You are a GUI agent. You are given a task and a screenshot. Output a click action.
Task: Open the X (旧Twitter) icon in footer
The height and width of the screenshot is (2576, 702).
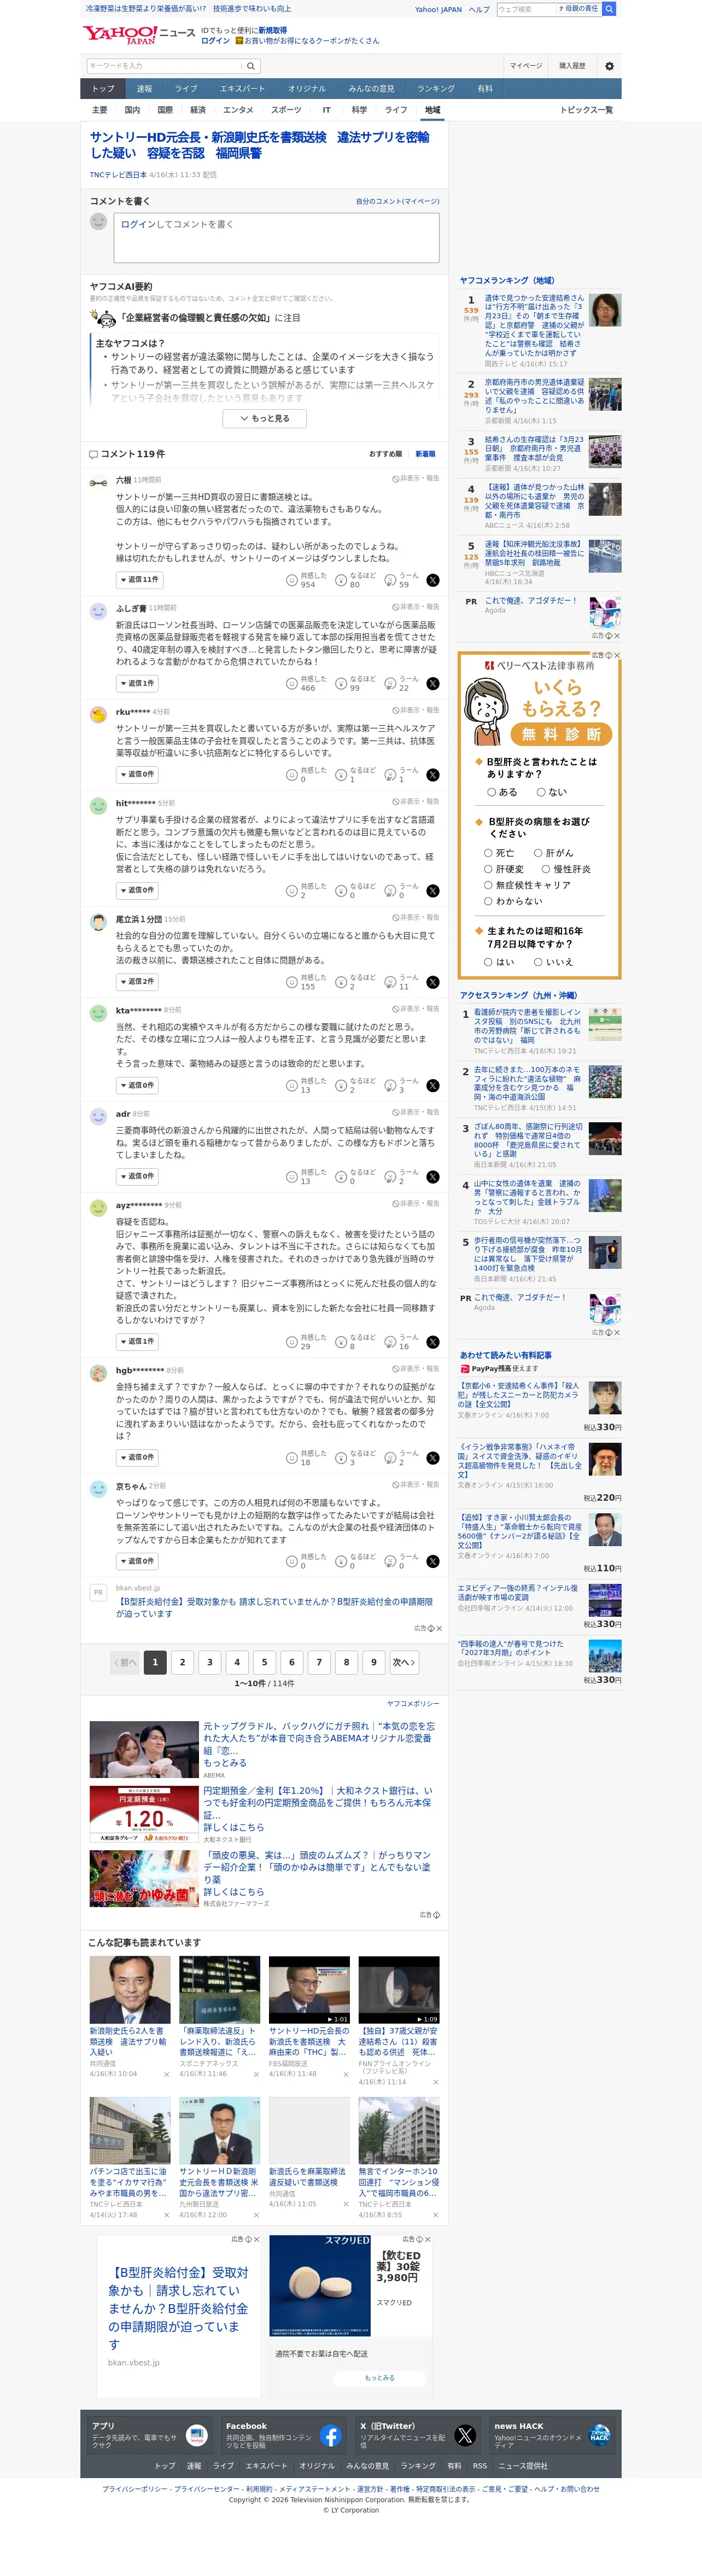[x=465, y=2435]
